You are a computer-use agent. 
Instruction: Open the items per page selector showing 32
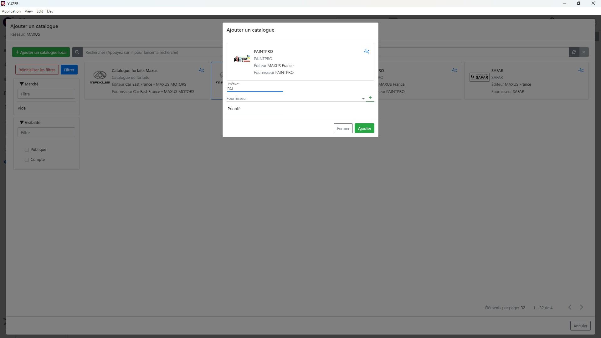[523, 308]
